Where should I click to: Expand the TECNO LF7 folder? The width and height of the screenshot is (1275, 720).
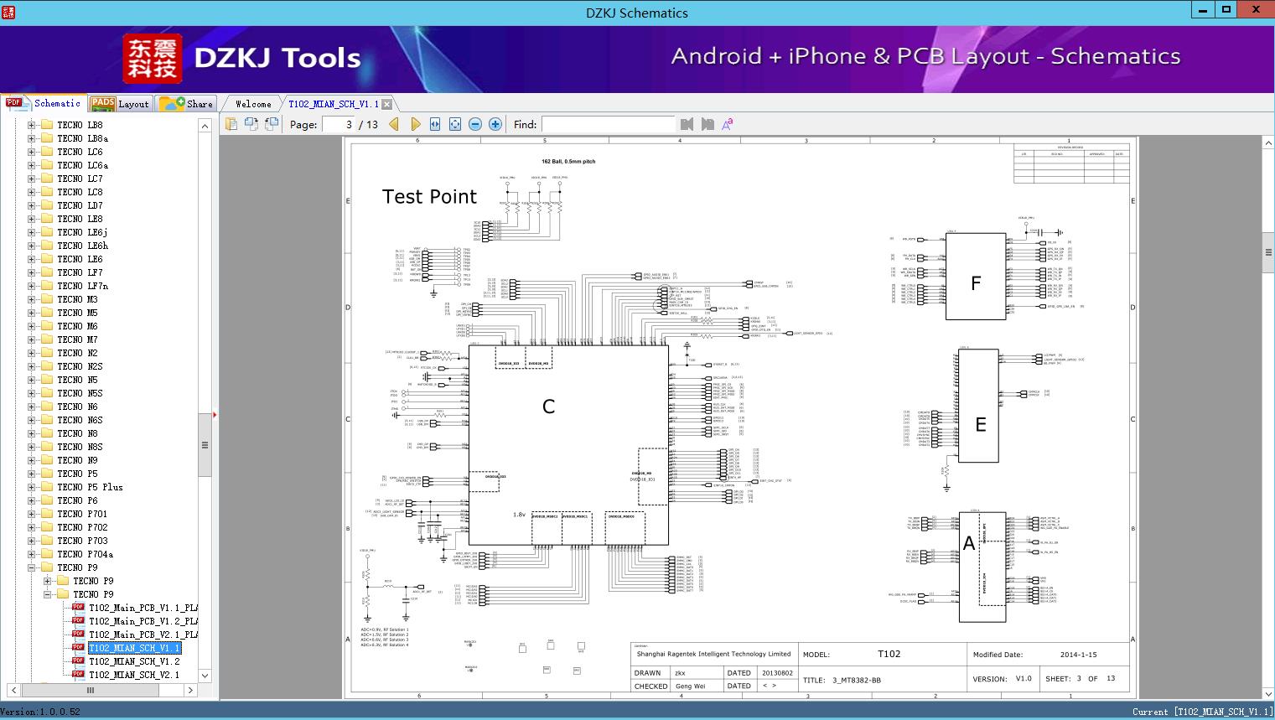coord(31,272)
